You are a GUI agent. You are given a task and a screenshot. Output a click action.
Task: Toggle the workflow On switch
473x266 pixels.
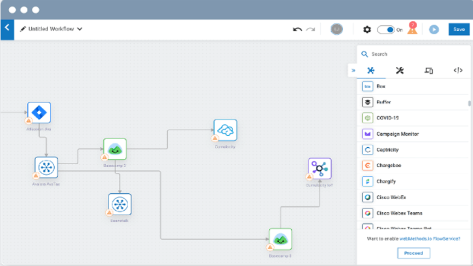click(x=386, y=30)
